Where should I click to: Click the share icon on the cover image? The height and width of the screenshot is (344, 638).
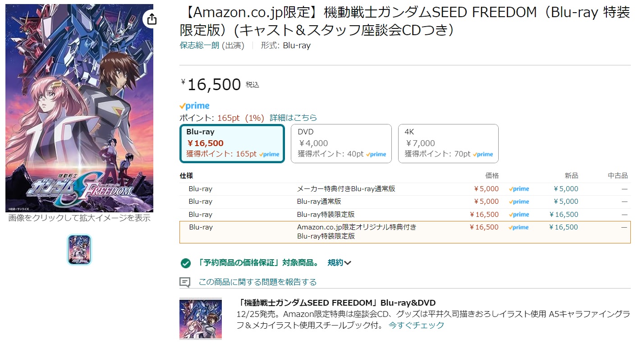(x=152, y=19)
